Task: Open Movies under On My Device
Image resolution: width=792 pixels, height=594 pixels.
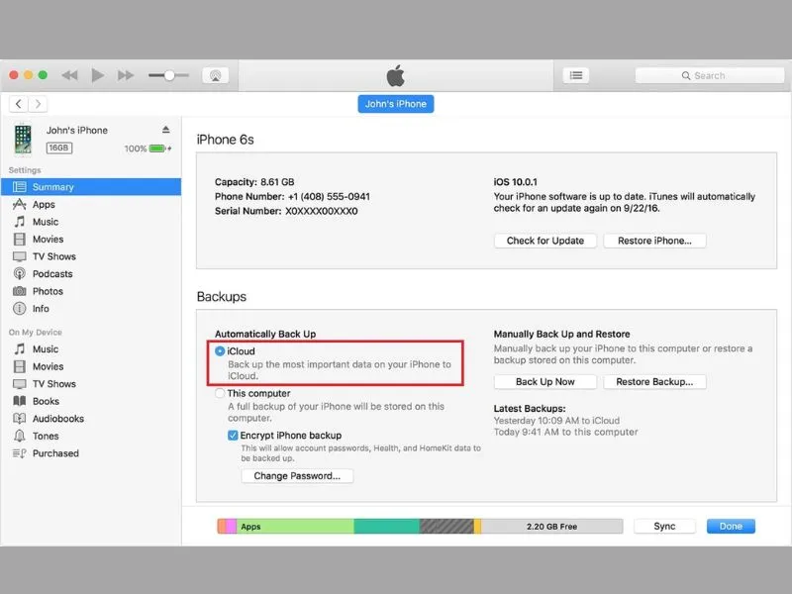Action: click(91, 366)
